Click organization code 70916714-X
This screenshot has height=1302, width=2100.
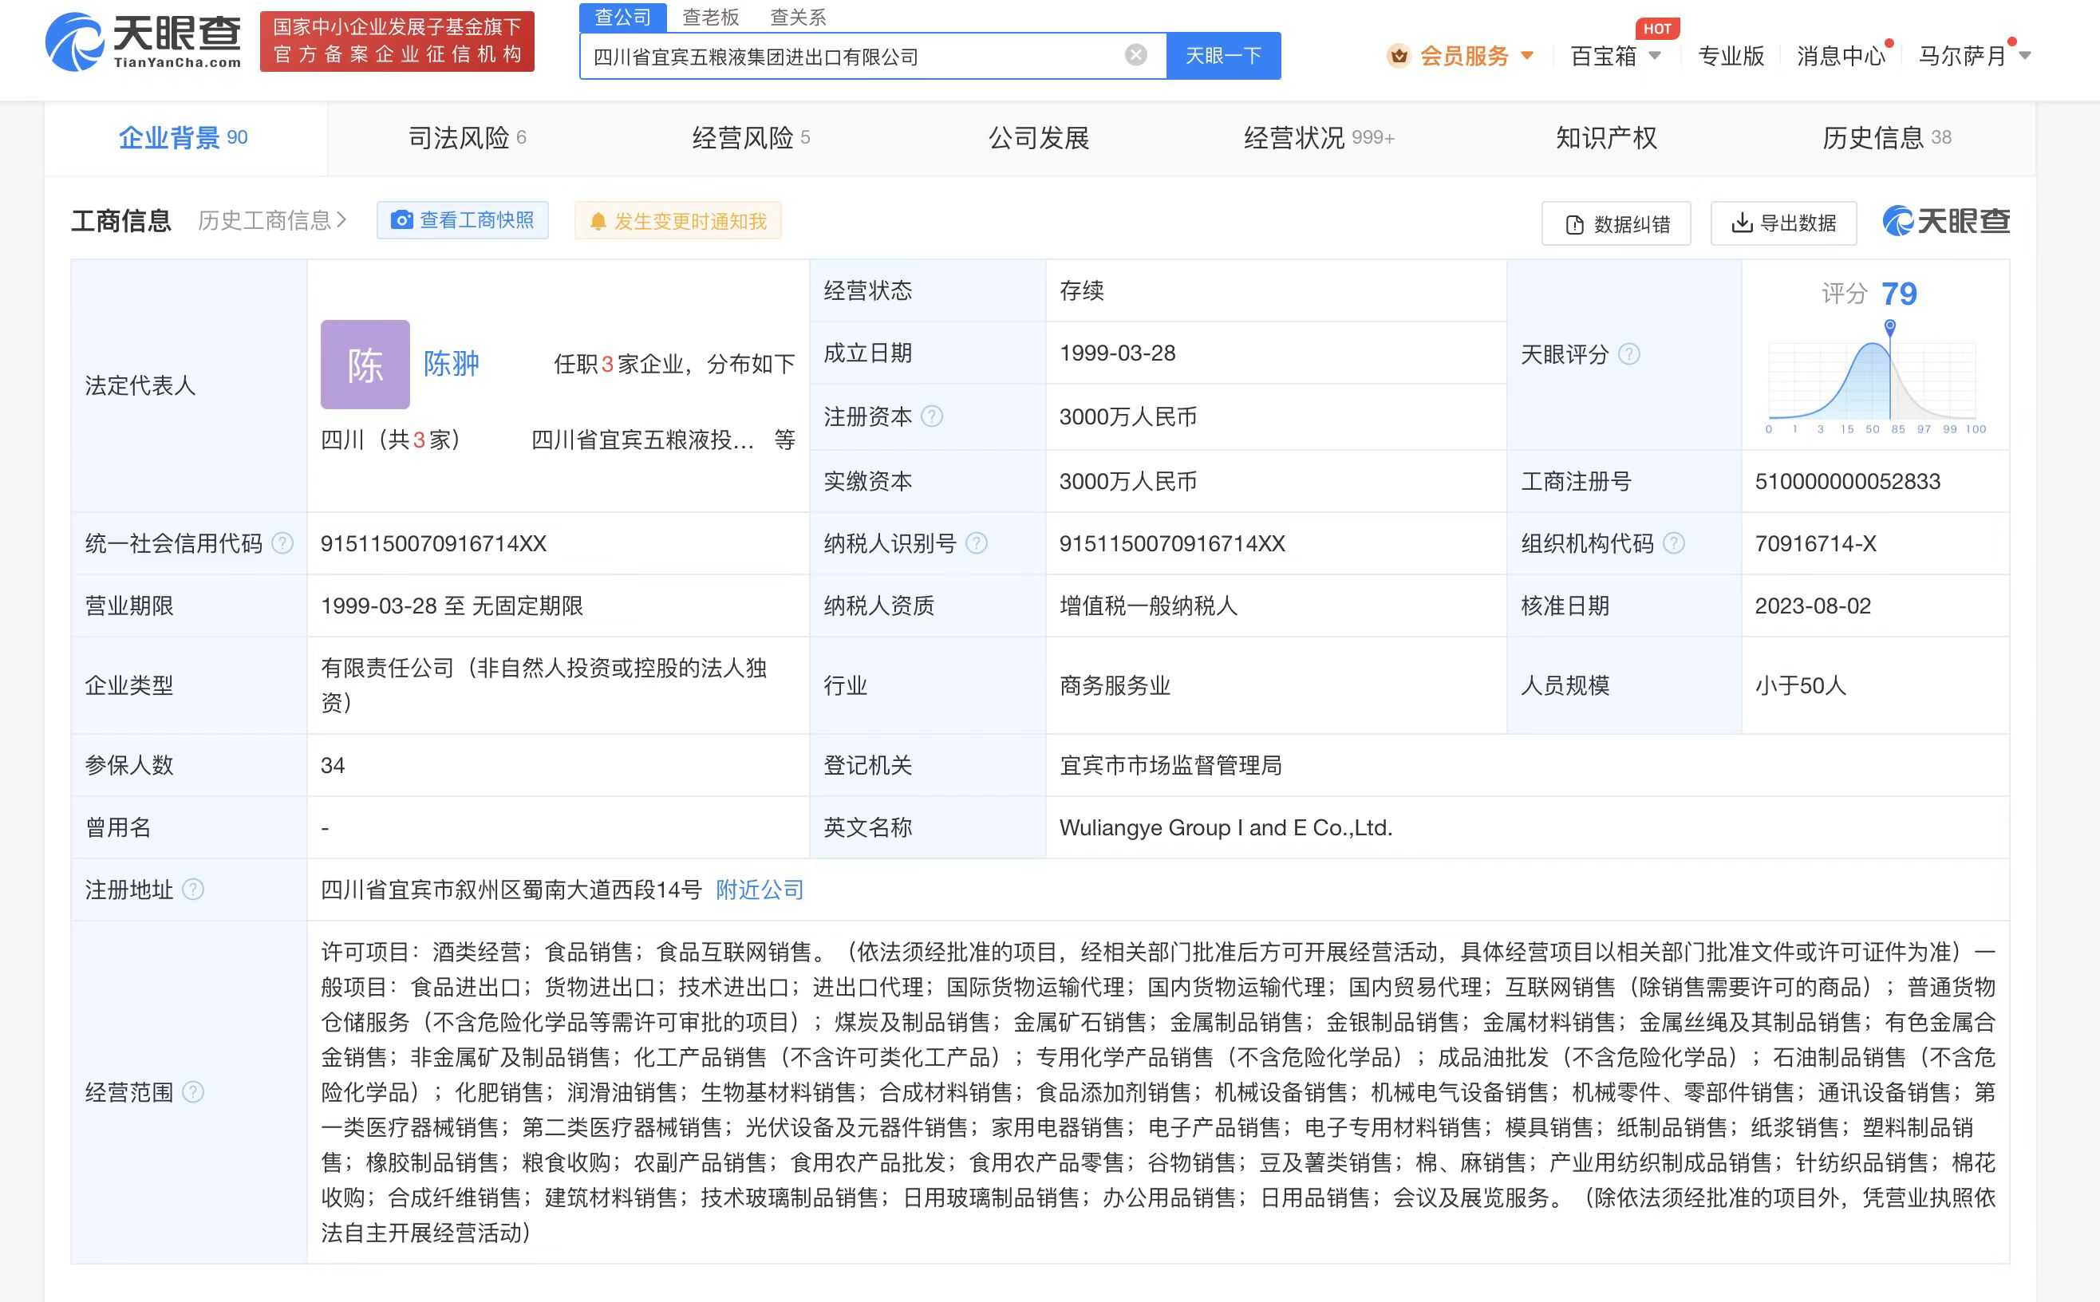tap(1816, 543)
